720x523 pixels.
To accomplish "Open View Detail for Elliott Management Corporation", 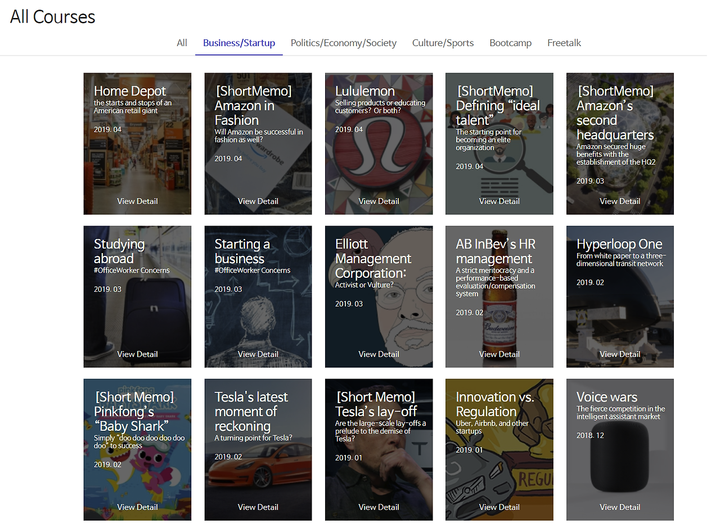I will coord(379,354).
